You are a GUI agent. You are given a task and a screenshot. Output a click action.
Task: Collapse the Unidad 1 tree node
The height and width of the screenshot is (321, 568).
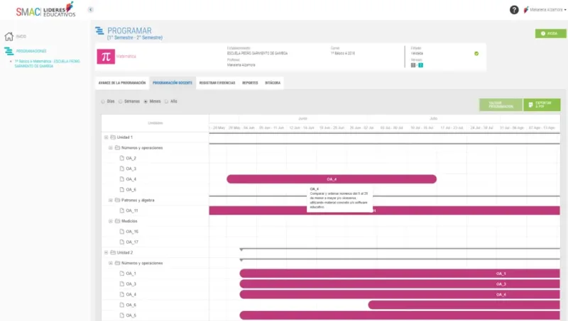pyautogui.click(x=106, y=137)
